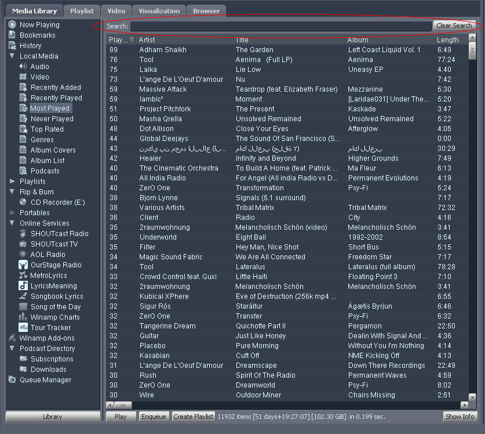
Task: Click the horizontal scrollbar thumb of track list
Action: tap(123, 405)
